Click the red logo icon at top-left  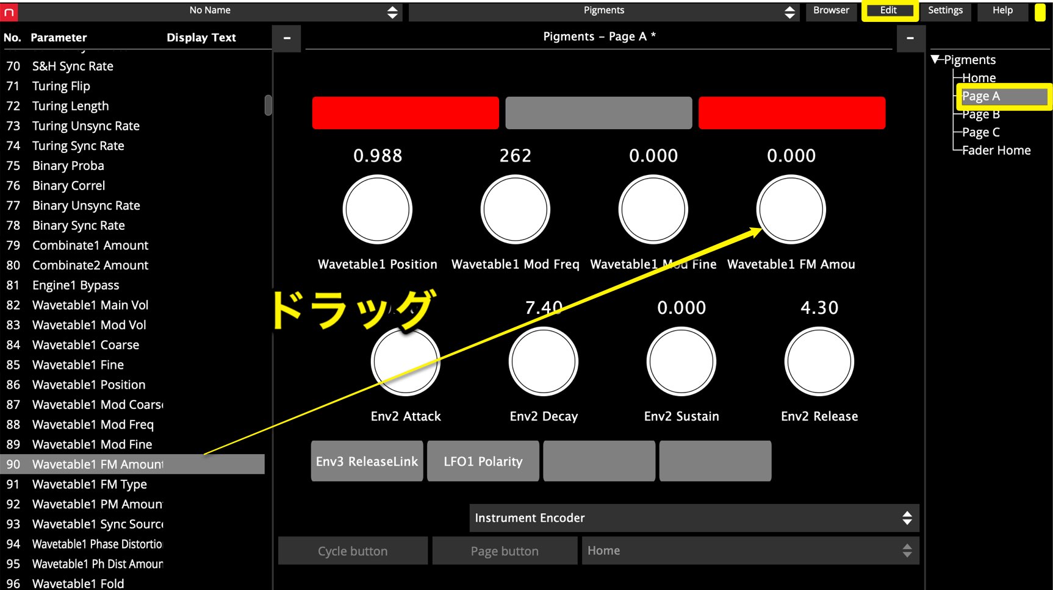[x=9, y=12]
